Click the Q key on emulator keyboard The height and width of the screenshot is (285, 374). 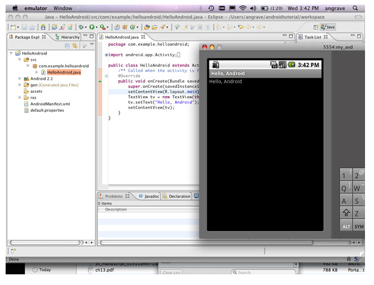coord(346,187)
